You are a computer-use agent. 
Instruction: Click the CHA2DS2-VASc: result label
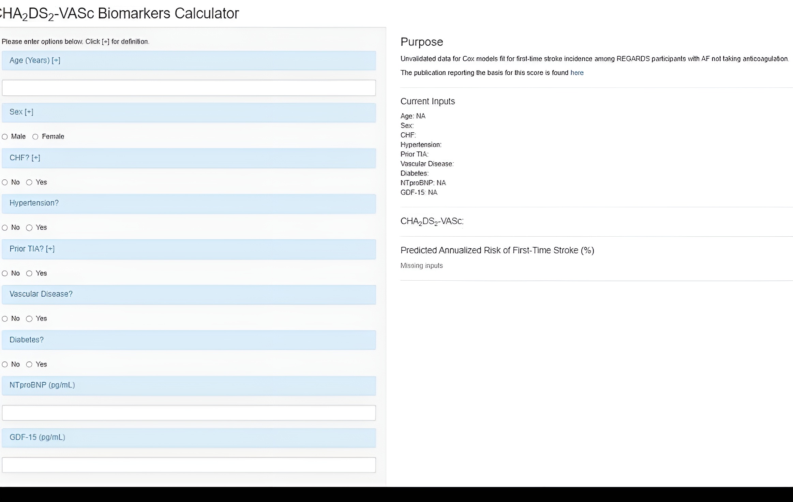pyautogui.click(x=432, y=222)
